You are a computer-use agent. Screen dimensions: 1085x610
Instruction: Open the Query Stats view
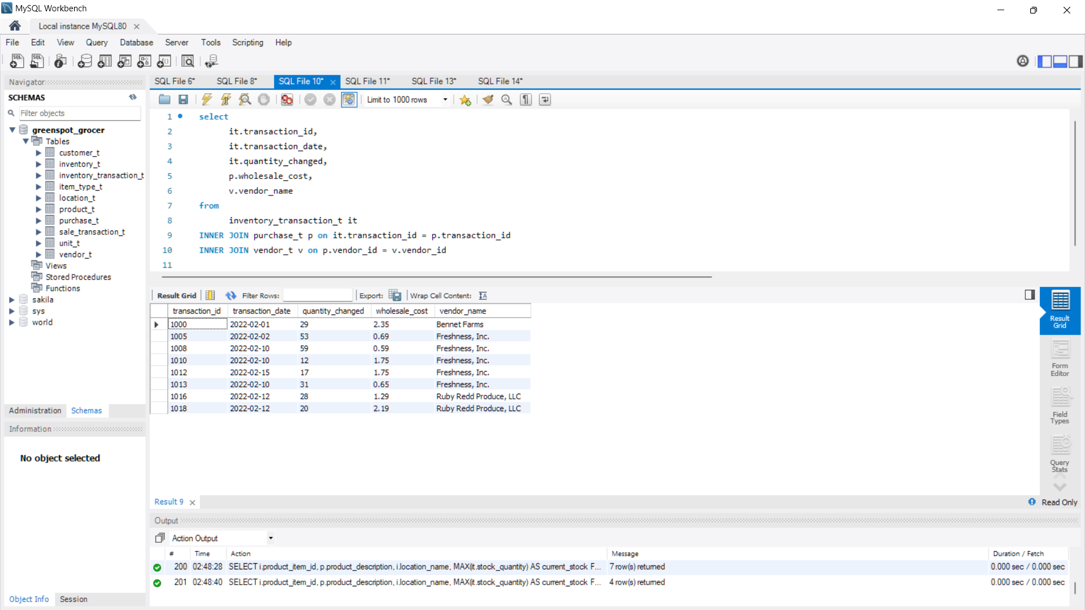1060,454
